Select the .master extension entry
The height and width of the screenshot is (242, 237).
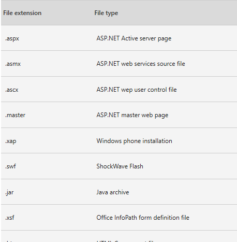pos(15,115)
